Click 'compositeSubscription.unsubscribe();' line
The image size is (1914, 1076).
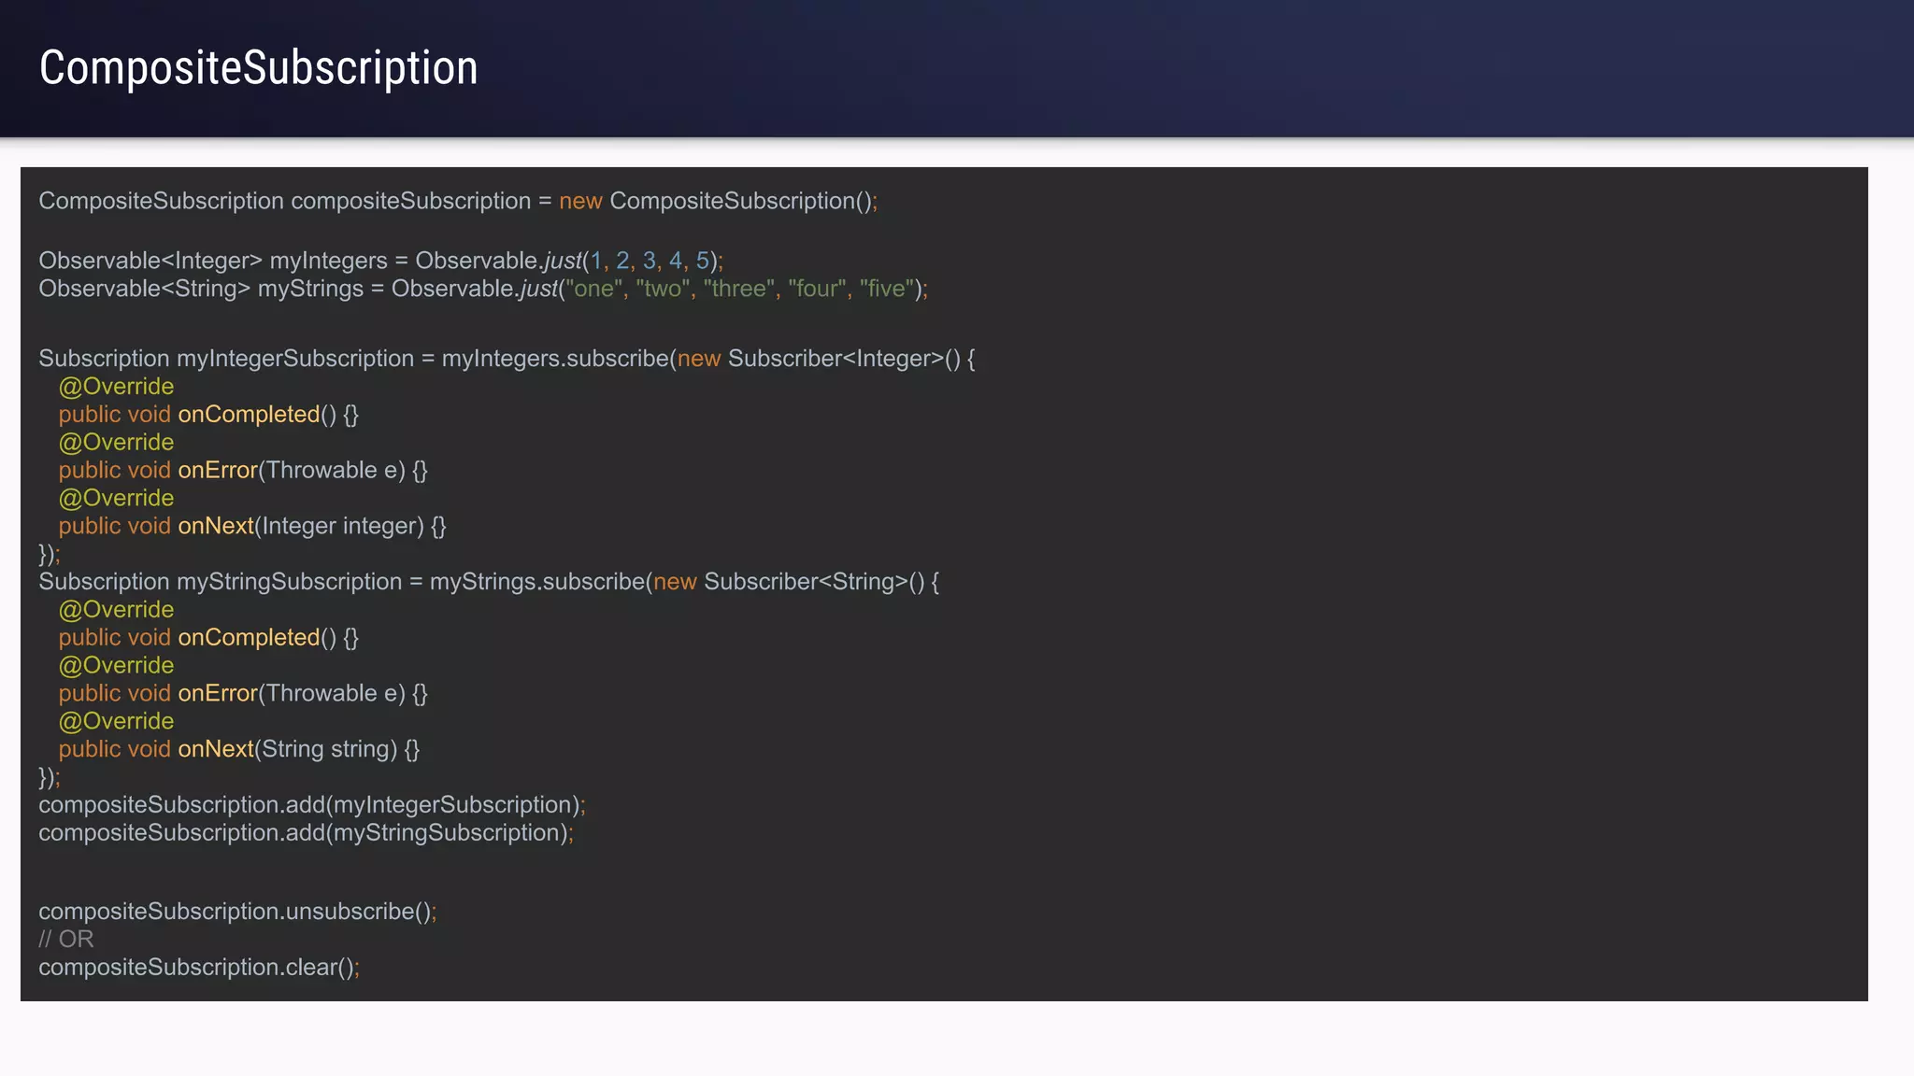click(237, 912)
